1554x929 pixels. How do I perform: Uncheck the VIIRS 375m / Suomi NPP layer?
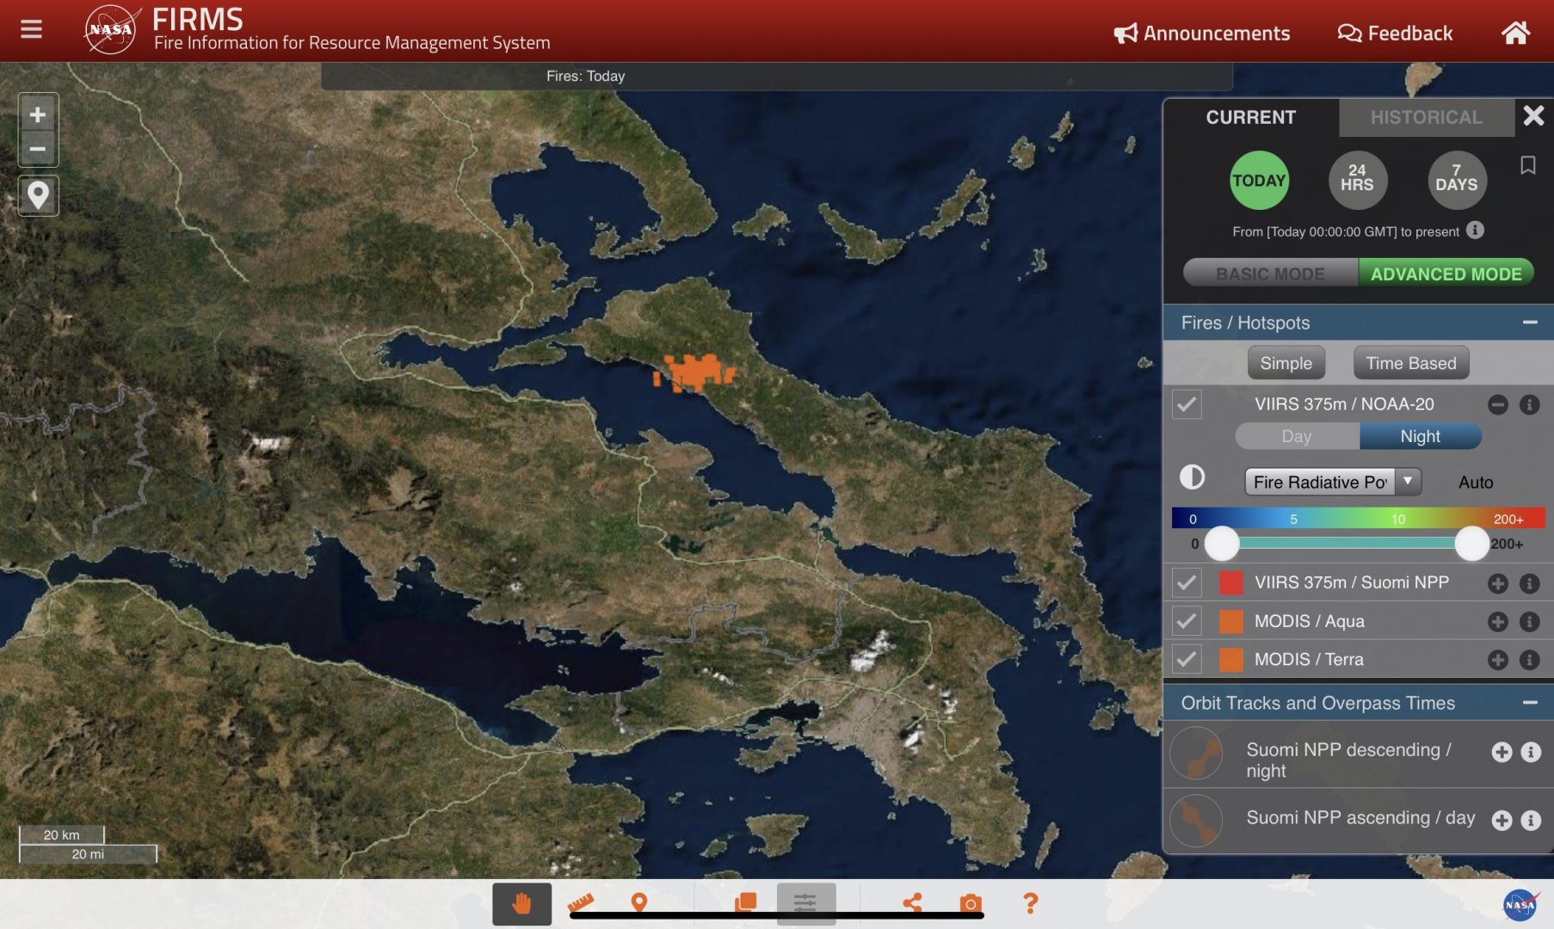point(1187,583)
